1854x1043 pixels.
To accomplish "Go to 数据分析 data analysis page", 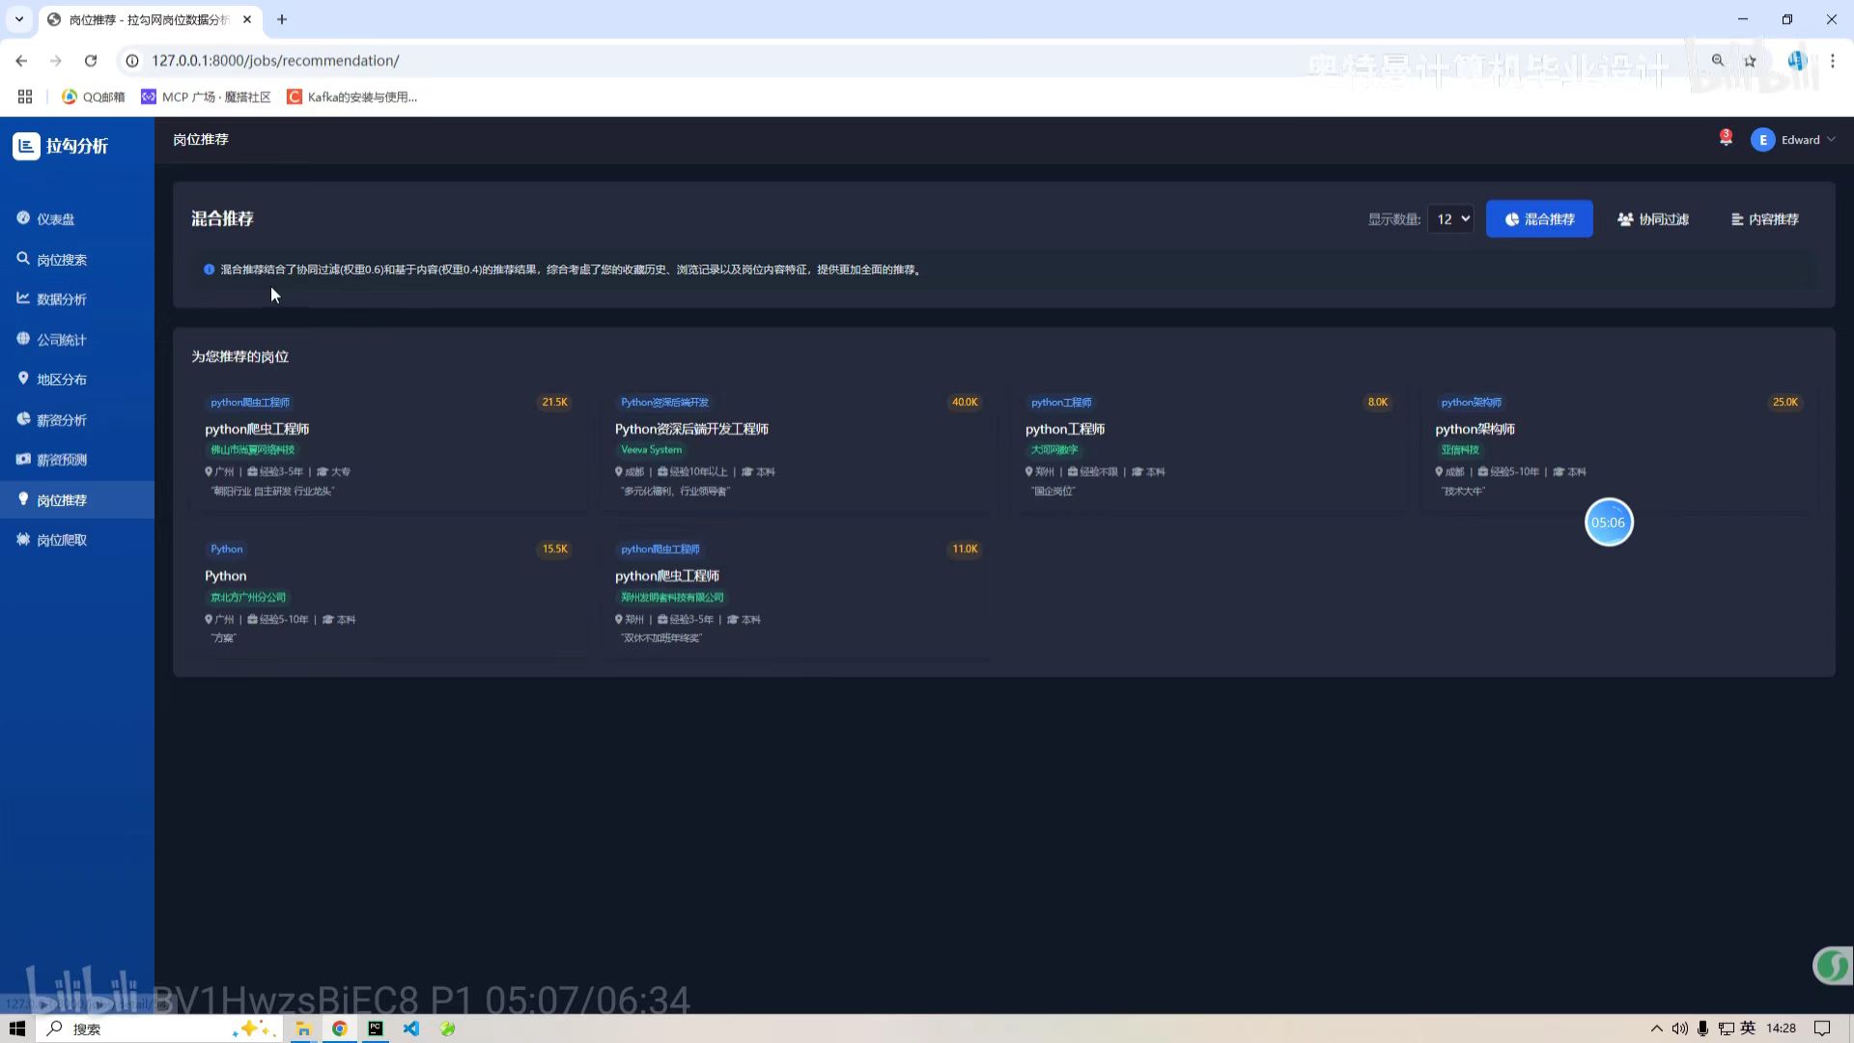I will (61, 299).
